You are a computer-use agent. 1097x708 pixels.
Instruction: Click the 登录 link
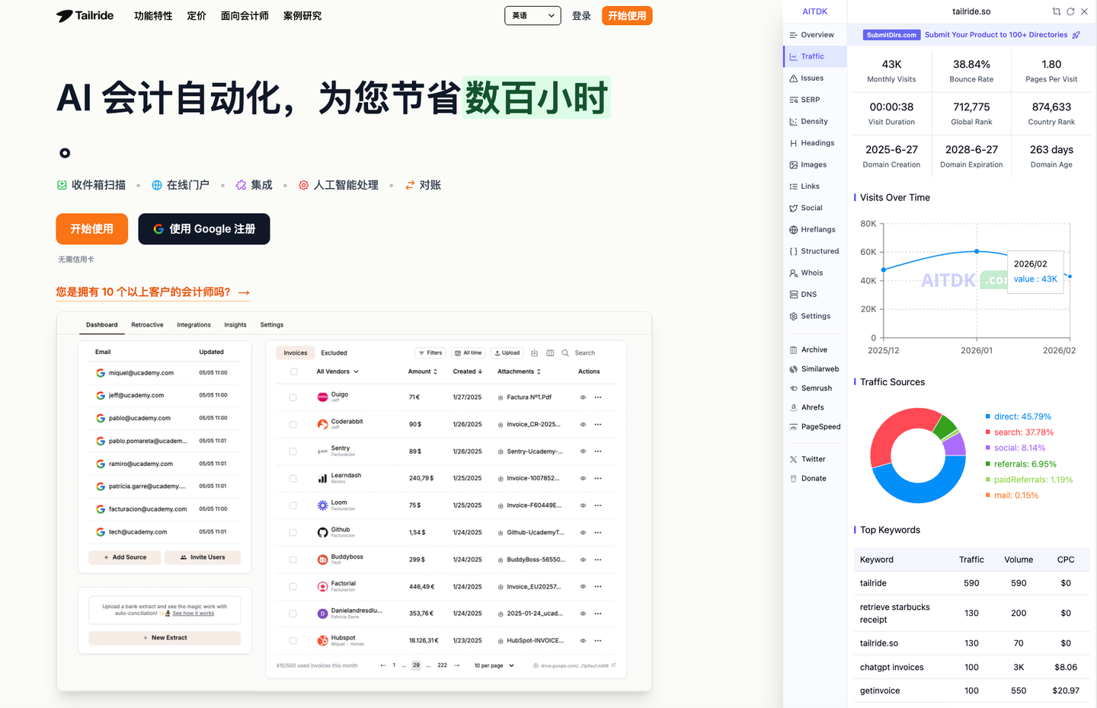(581, 16)
